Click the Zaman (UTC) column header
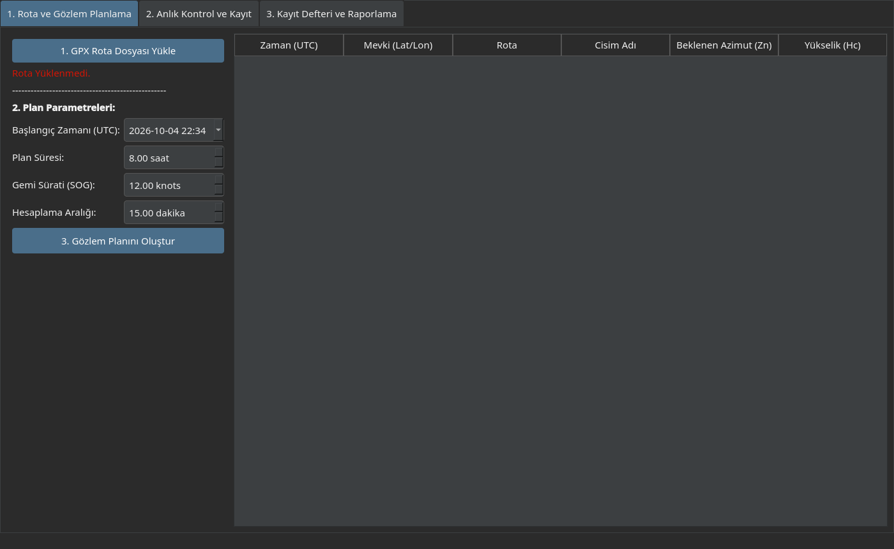The height and width of the screenshot is (549, 894). click(x=289, y=45)
